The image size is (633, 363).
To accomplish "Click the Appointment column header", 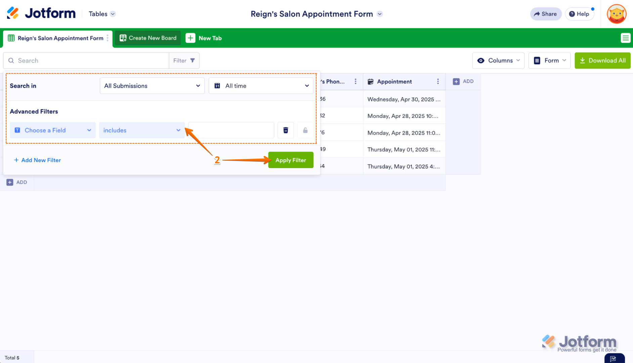I will (404, 82).
